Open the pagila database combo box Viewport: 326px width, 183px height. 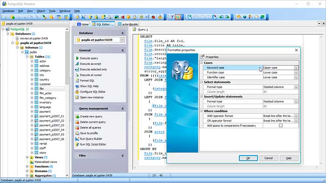122,40
